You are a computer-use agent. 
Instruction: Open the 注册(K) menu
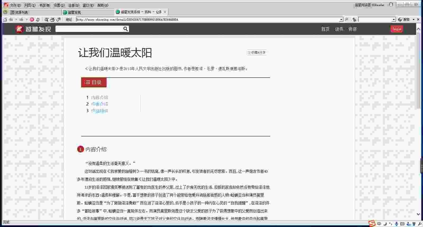pyautogui.click(x=73, y=5)
